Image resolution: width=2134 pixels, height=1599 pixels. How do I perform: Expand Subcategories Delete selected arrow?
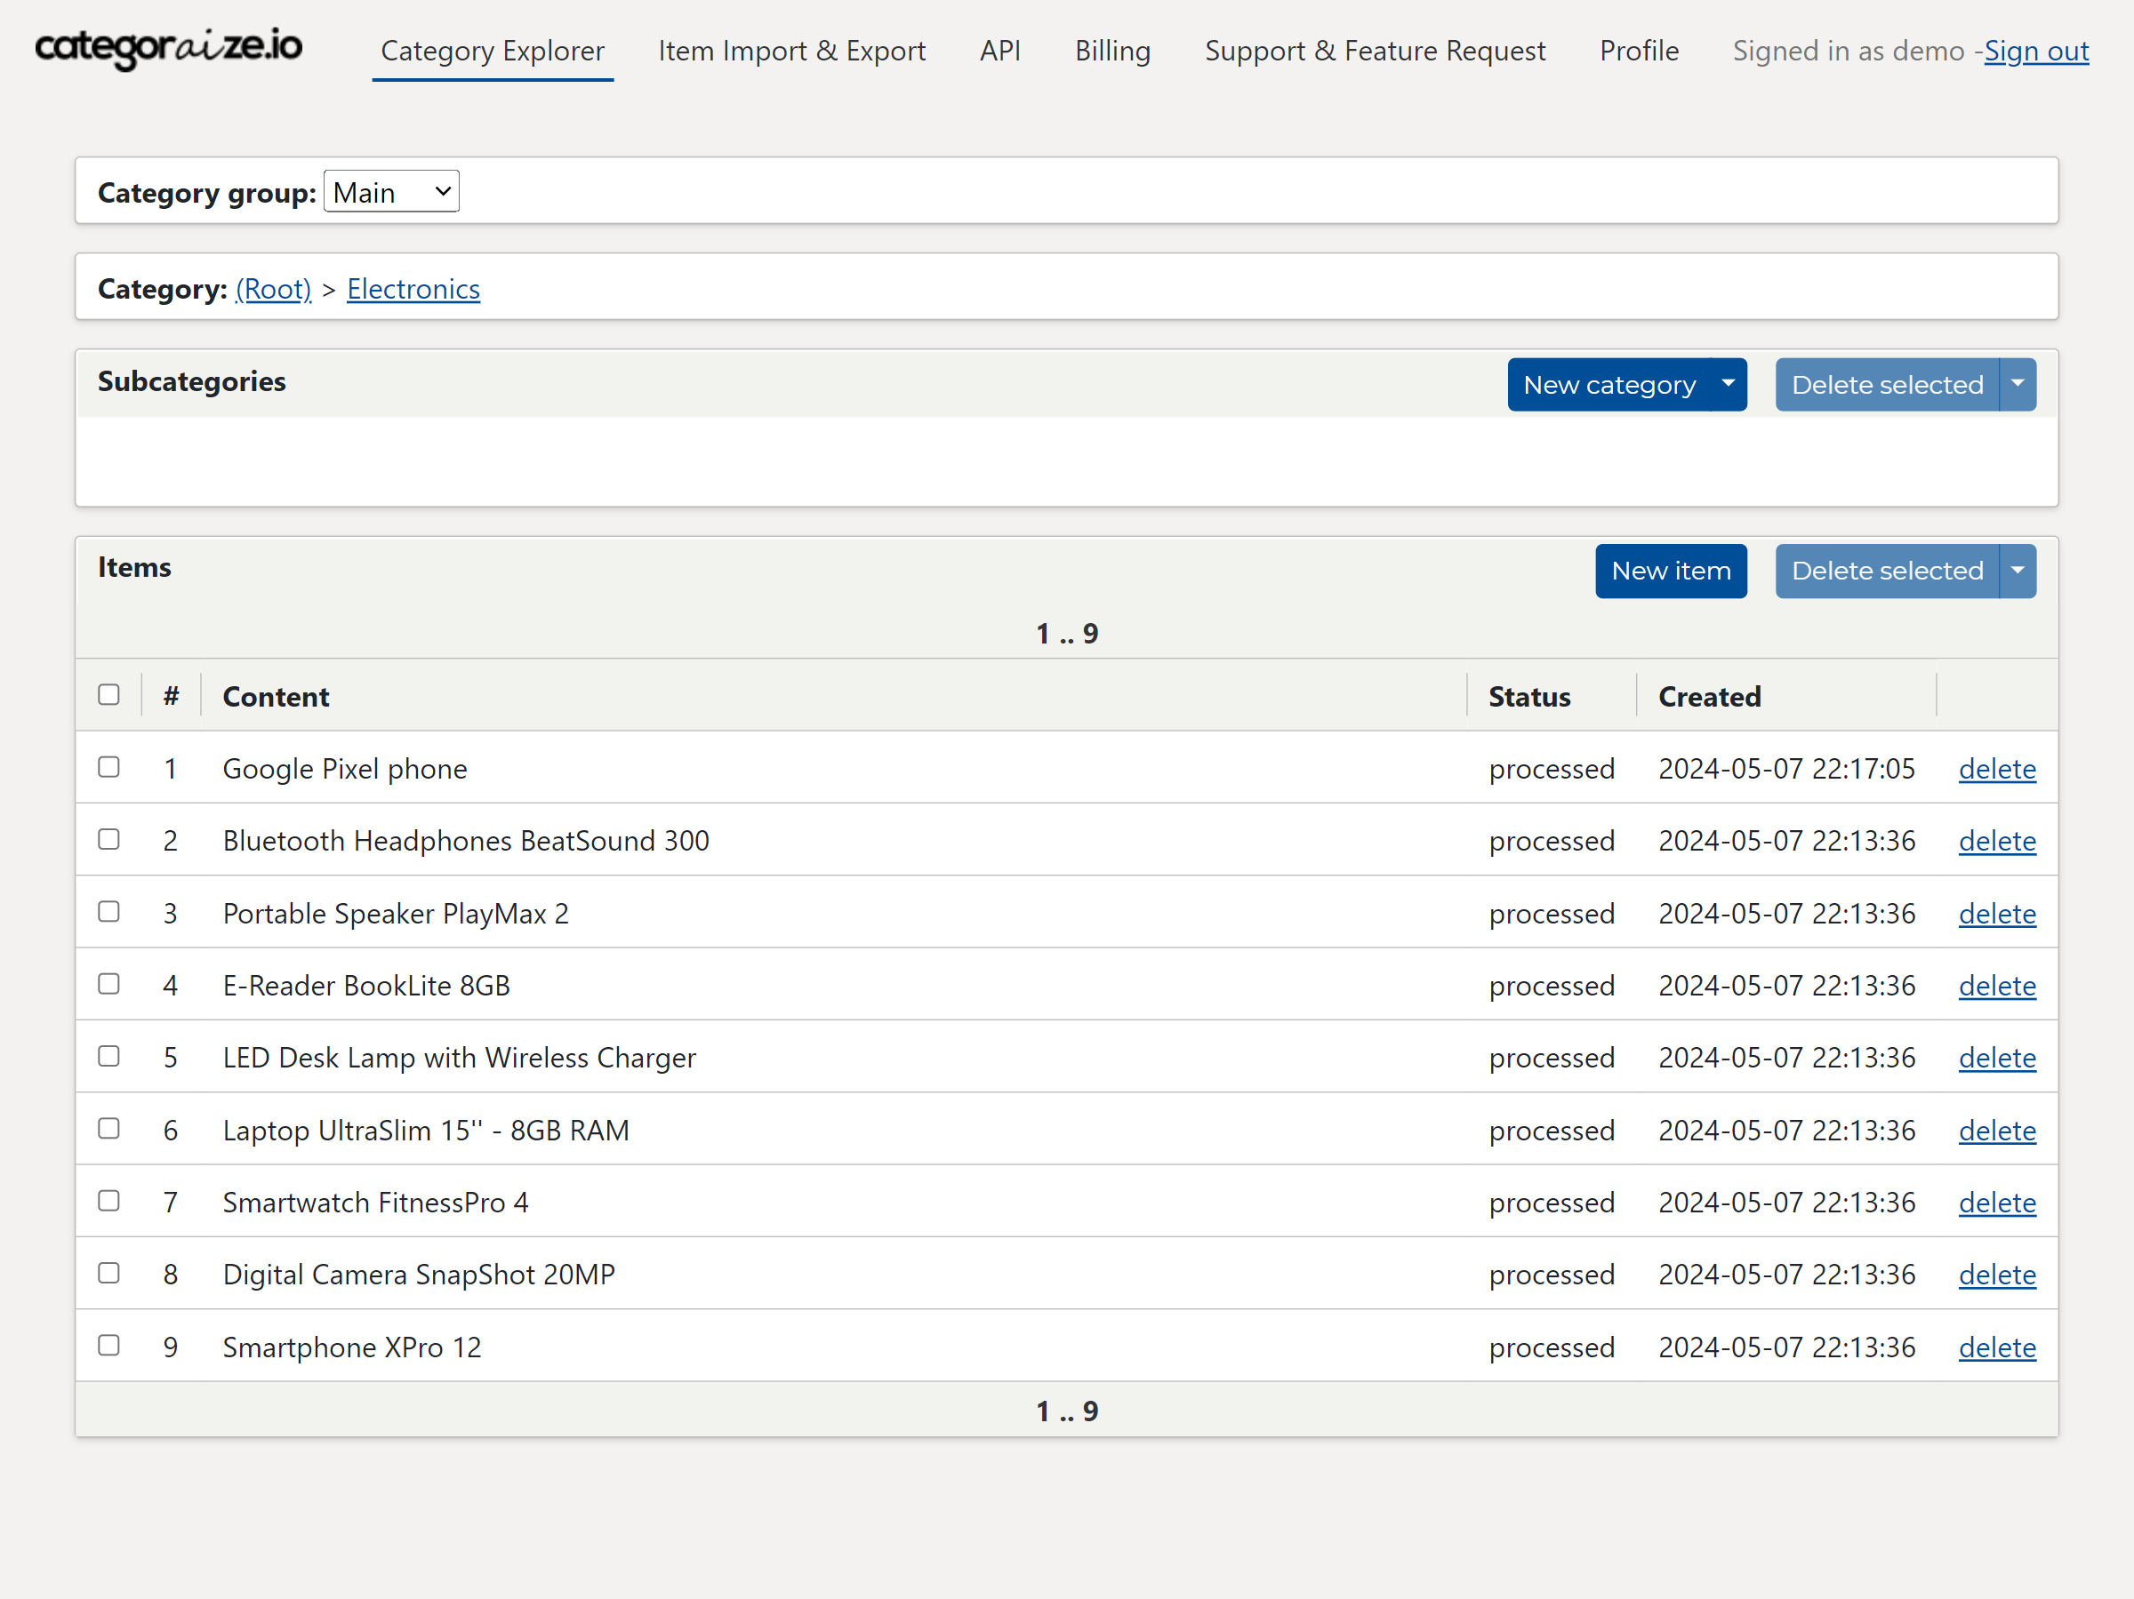(x=2018, y=385)
